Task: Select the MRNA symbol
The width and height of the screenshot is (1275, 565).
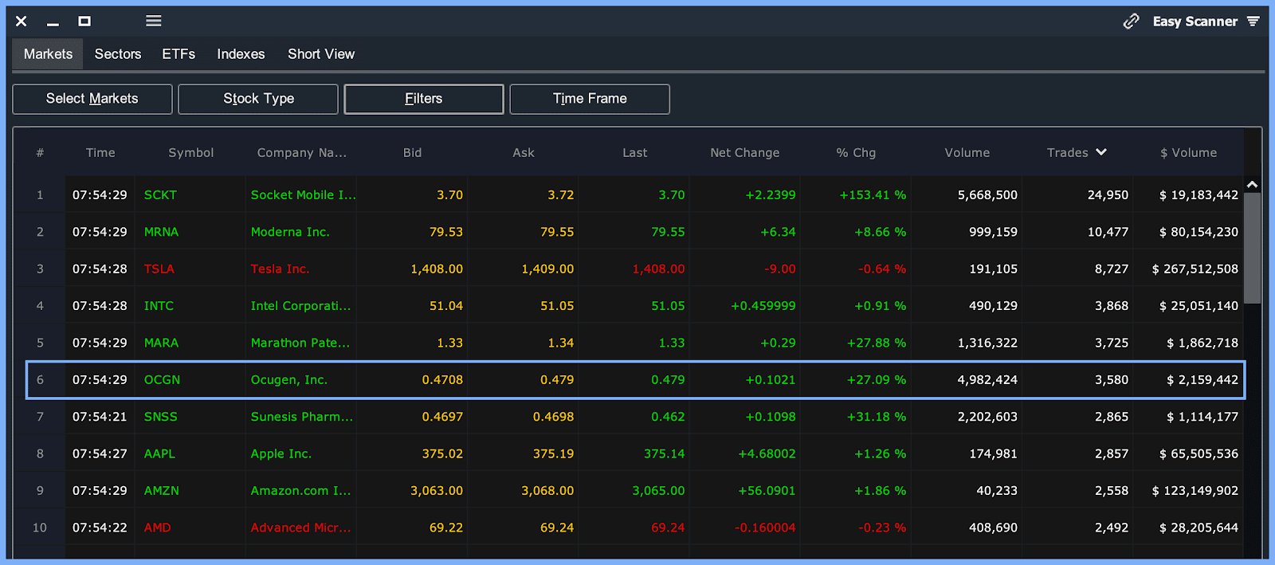Action: pyautogui.click(x=161, y=232)
